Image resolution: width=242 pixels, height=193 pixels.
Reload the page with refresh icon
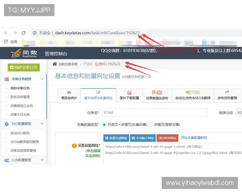click(x=24, y=33)
